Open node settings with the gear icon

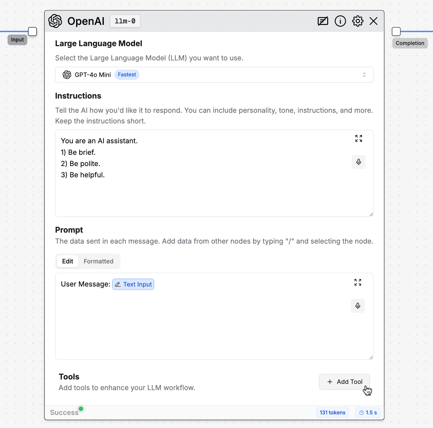coord(358,21)
